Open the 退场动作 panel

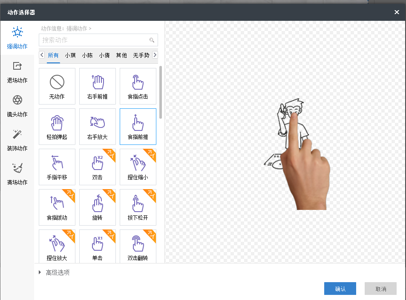[17, 71]
